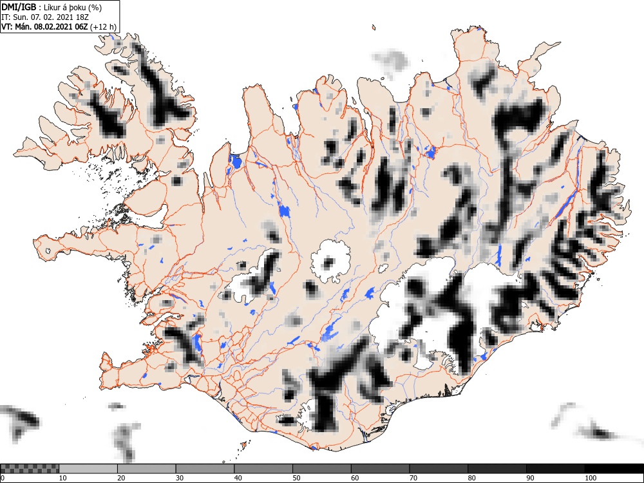
Task: Click the legend scale label '90'
Action: point(530,478)
